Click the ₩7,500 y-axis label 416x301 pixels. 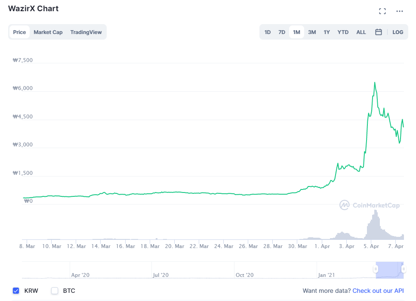(x=23, y=60)
